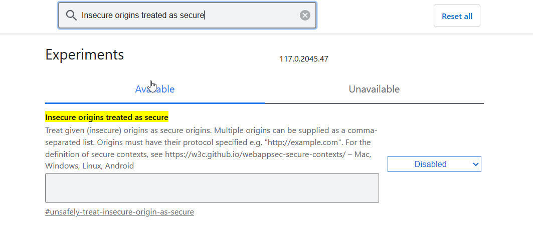Click the Experiments page heading

84,54
